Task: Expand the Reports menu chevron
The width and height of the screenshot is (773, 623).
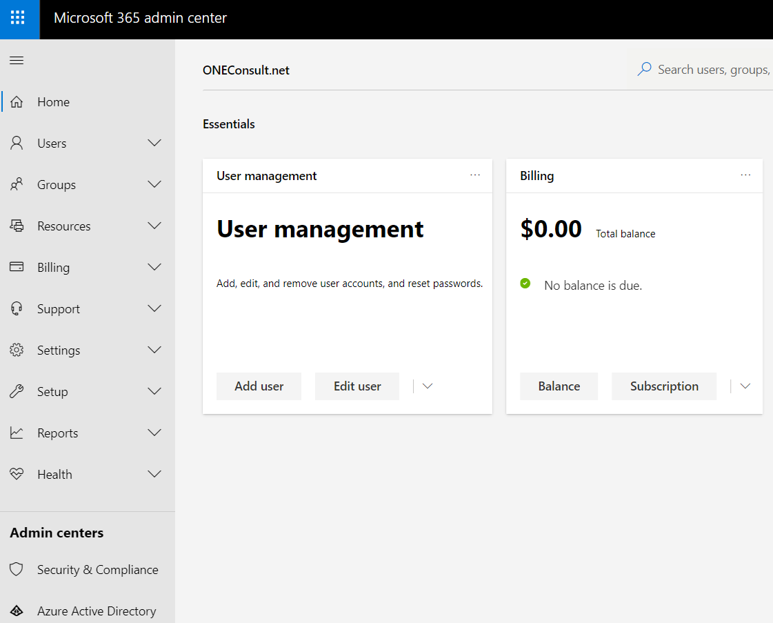Action: click(x=154, y=433)
